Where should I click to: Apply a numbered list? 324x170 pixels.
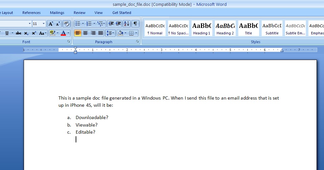tap(89, 24)
